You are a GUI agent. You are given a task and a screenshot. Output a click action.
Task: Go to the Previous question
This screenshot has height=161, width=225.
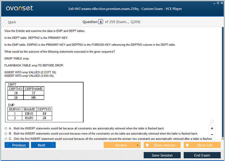point(17,145)
